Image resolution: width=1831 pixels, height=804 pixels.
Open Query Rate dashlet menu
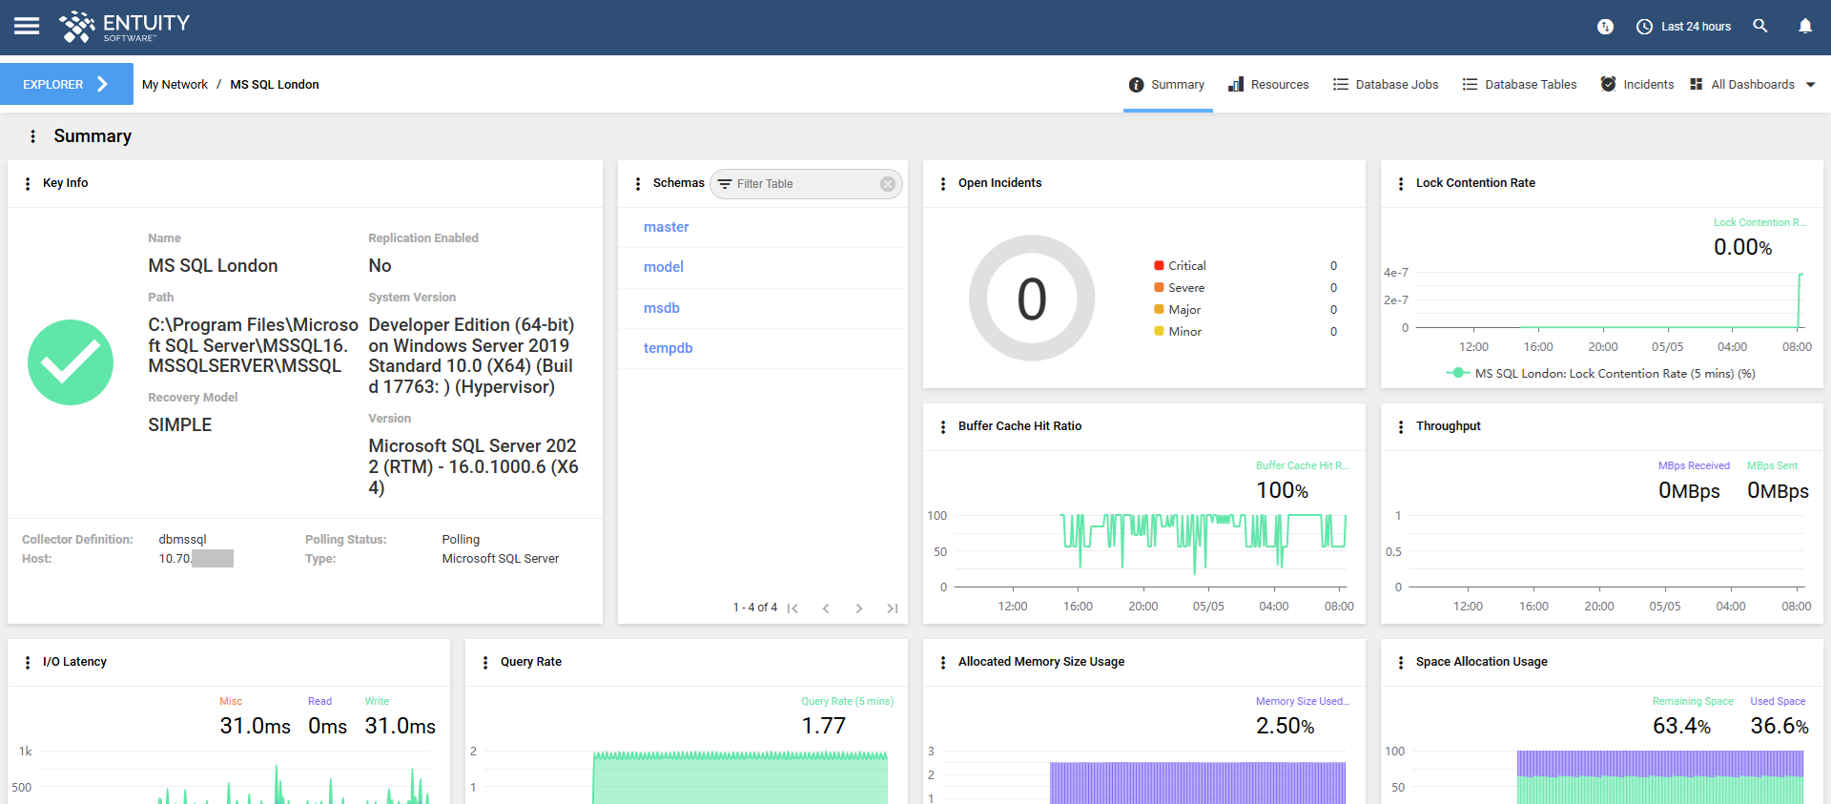point(485,662)
